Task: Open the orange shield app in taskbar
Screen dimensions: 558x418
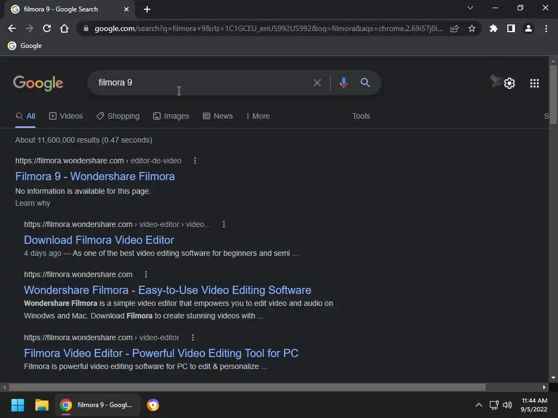Action: click(x=153, y=405)
